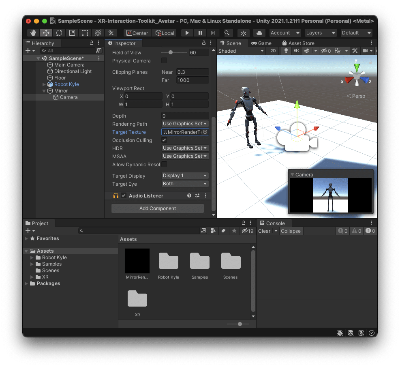Open the Default layout dropdown
The width and height of the screenshot is (400, 367).
356,33
